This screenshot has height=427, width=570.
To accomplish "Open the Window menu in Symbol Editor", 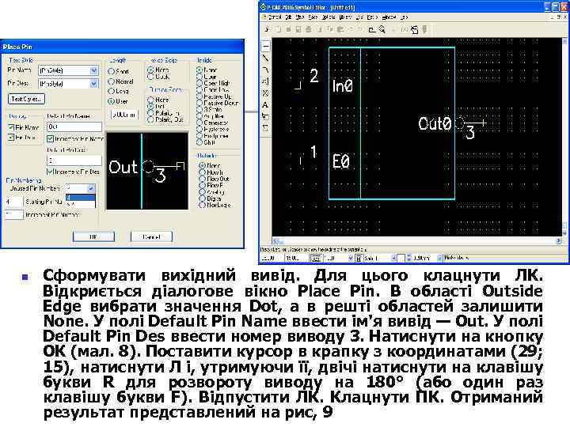I will coord(389,17).
